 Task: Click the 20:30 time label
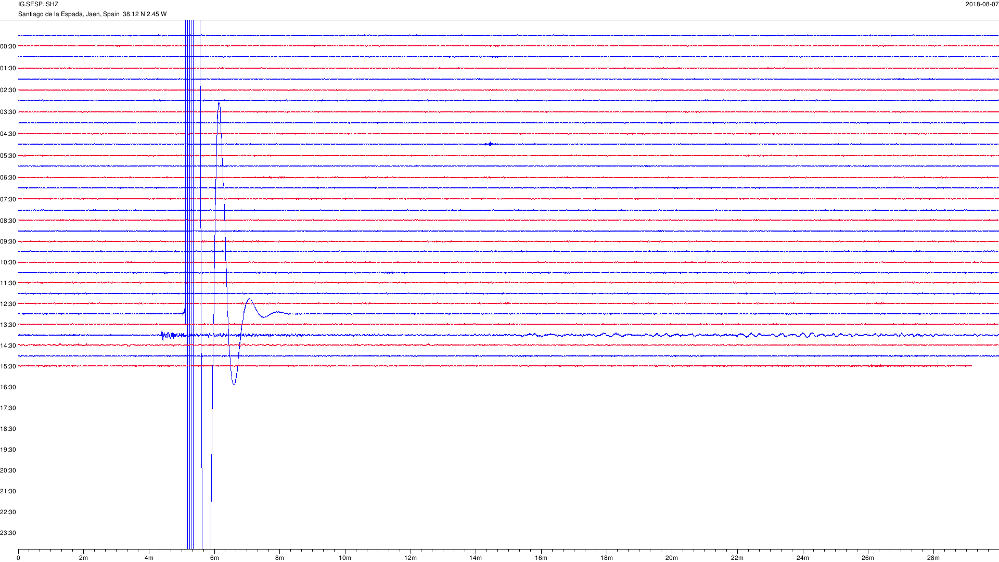(x=8, y=470)
